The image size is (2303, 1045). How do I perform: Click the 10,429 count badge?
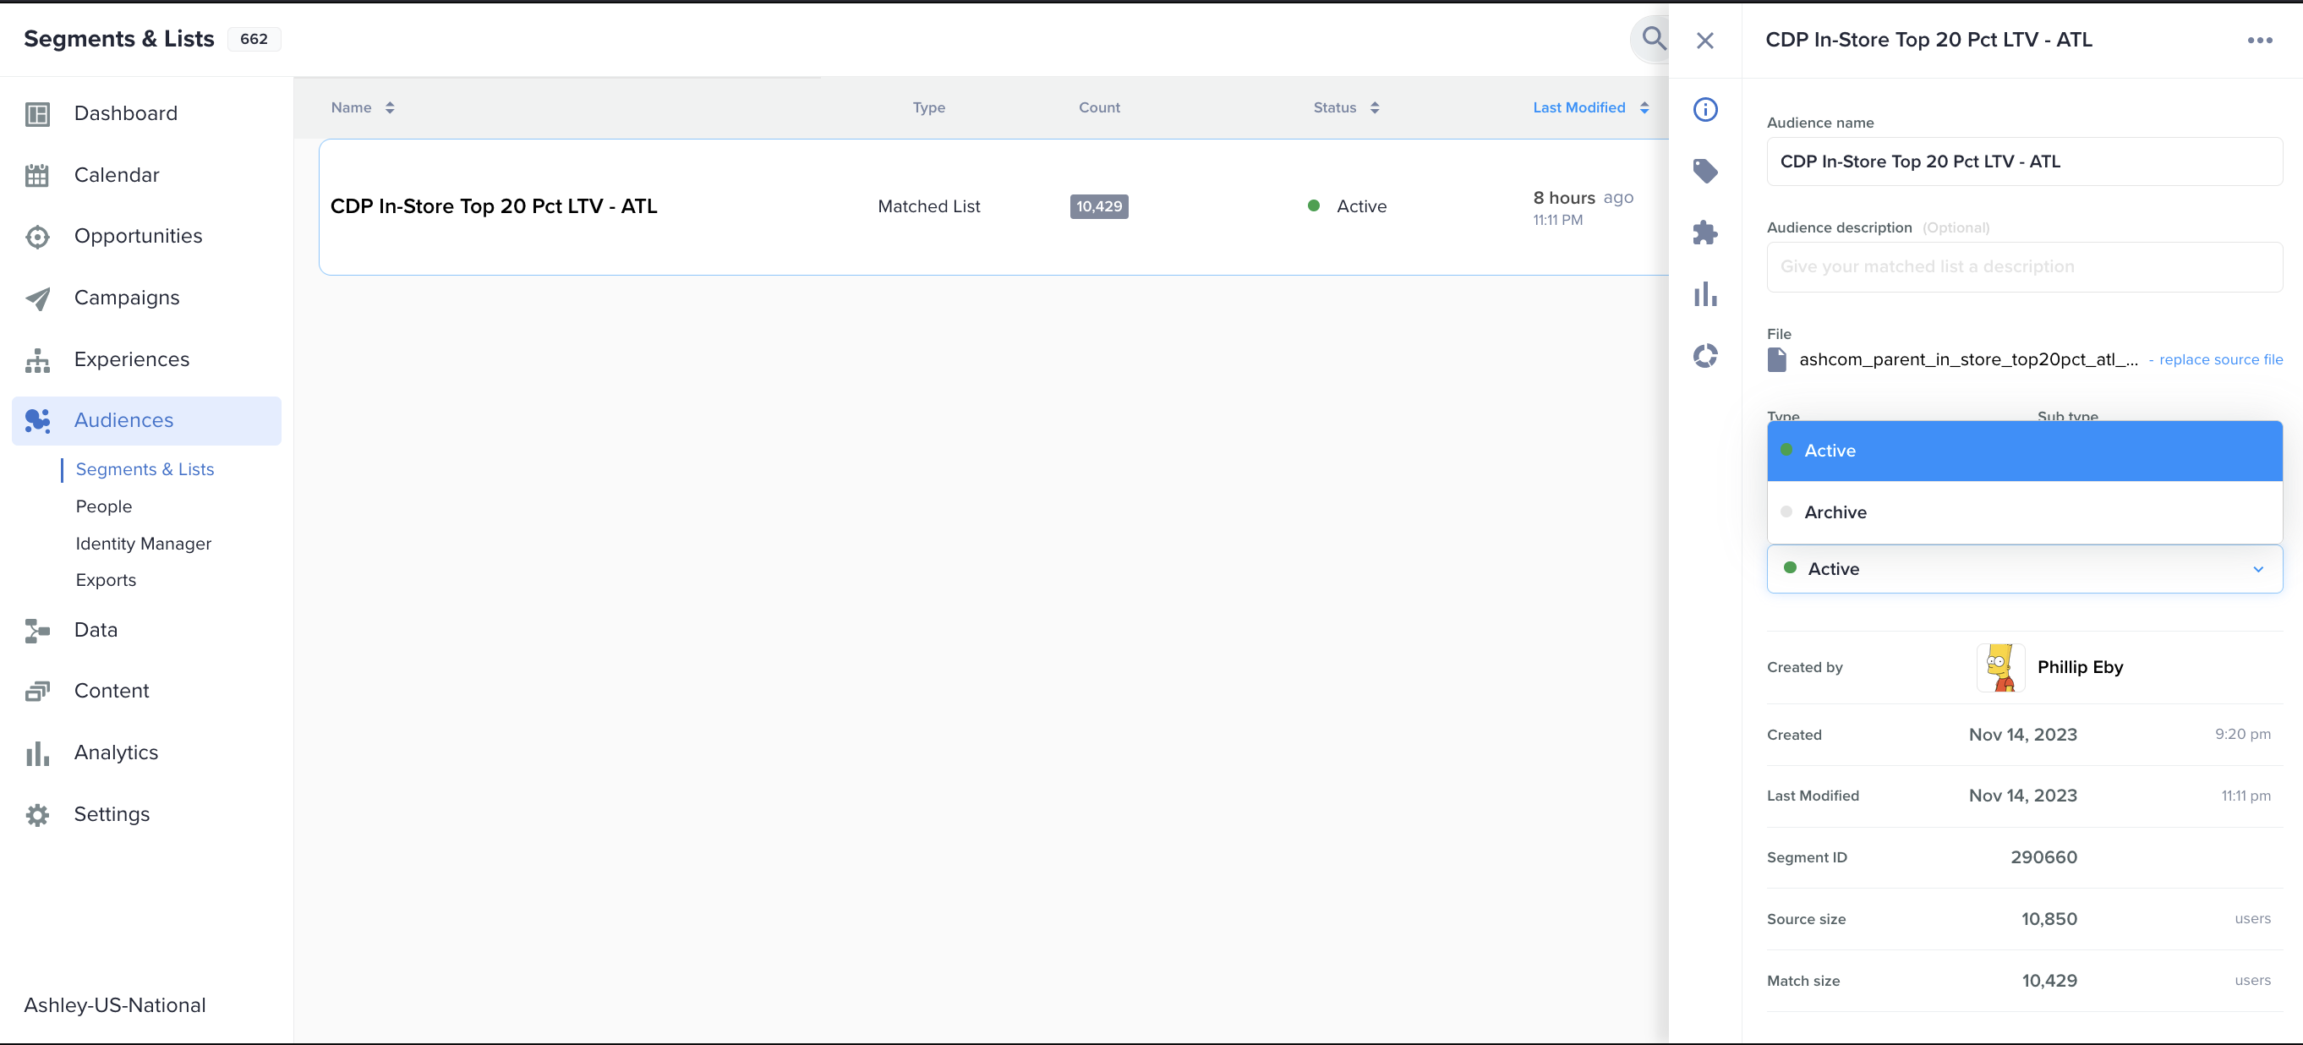point(1098,206)
